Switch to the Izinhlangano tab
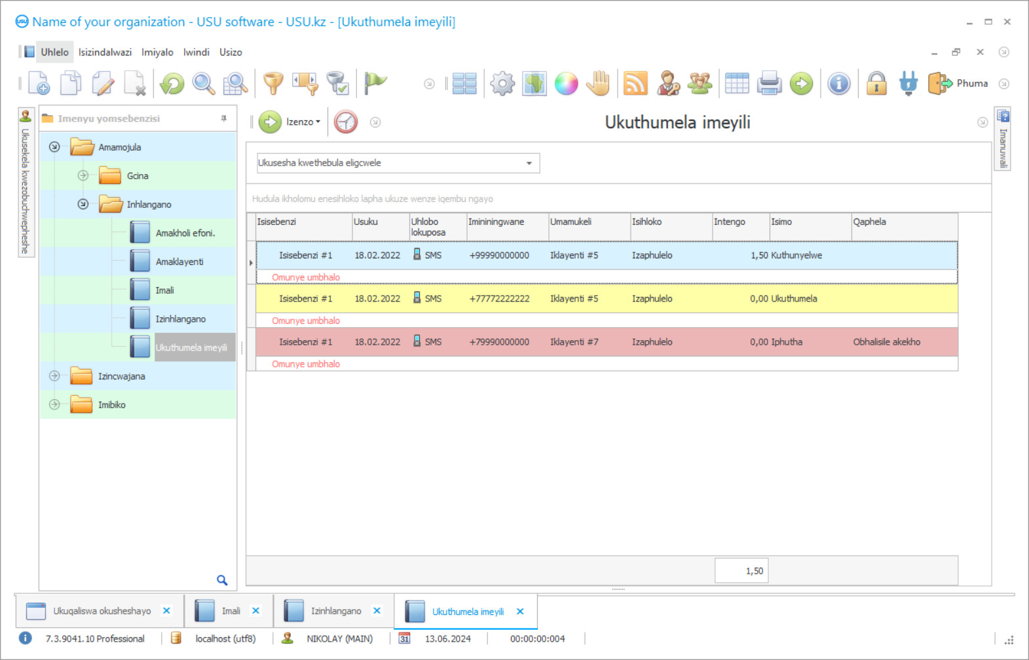1029x660 pixels. point(335,611)
